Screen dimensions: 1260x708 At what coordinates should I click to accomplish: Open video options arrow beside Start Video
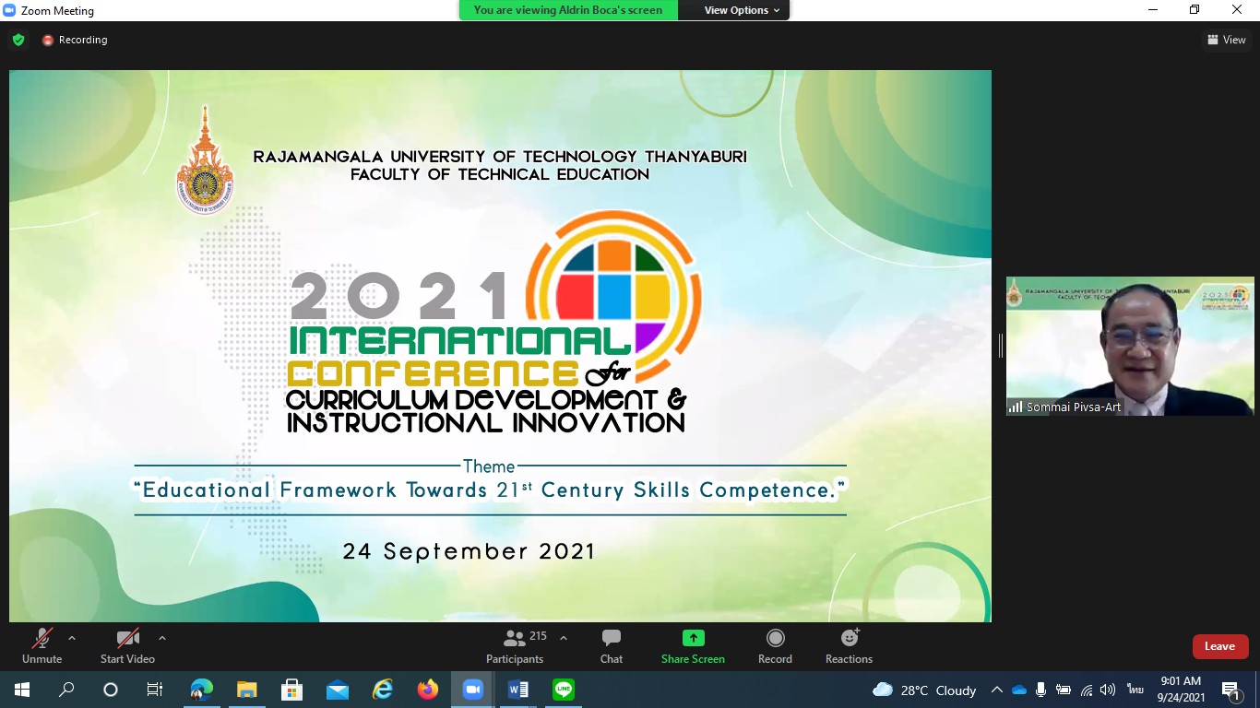coord(162,638)
